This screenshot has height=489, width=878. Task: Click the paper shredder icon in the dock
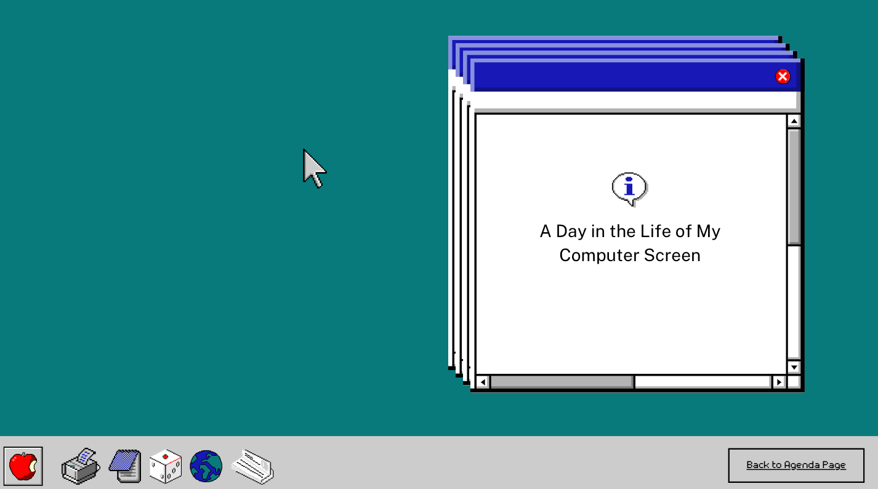point(252,467)
